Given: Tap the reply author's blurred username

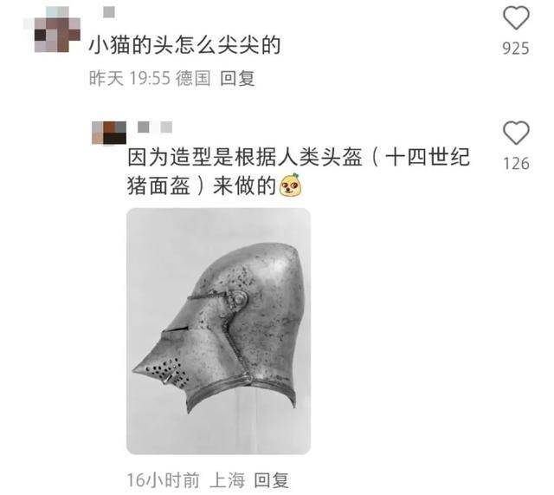Looking at the screenshot, I should [155, 127].
